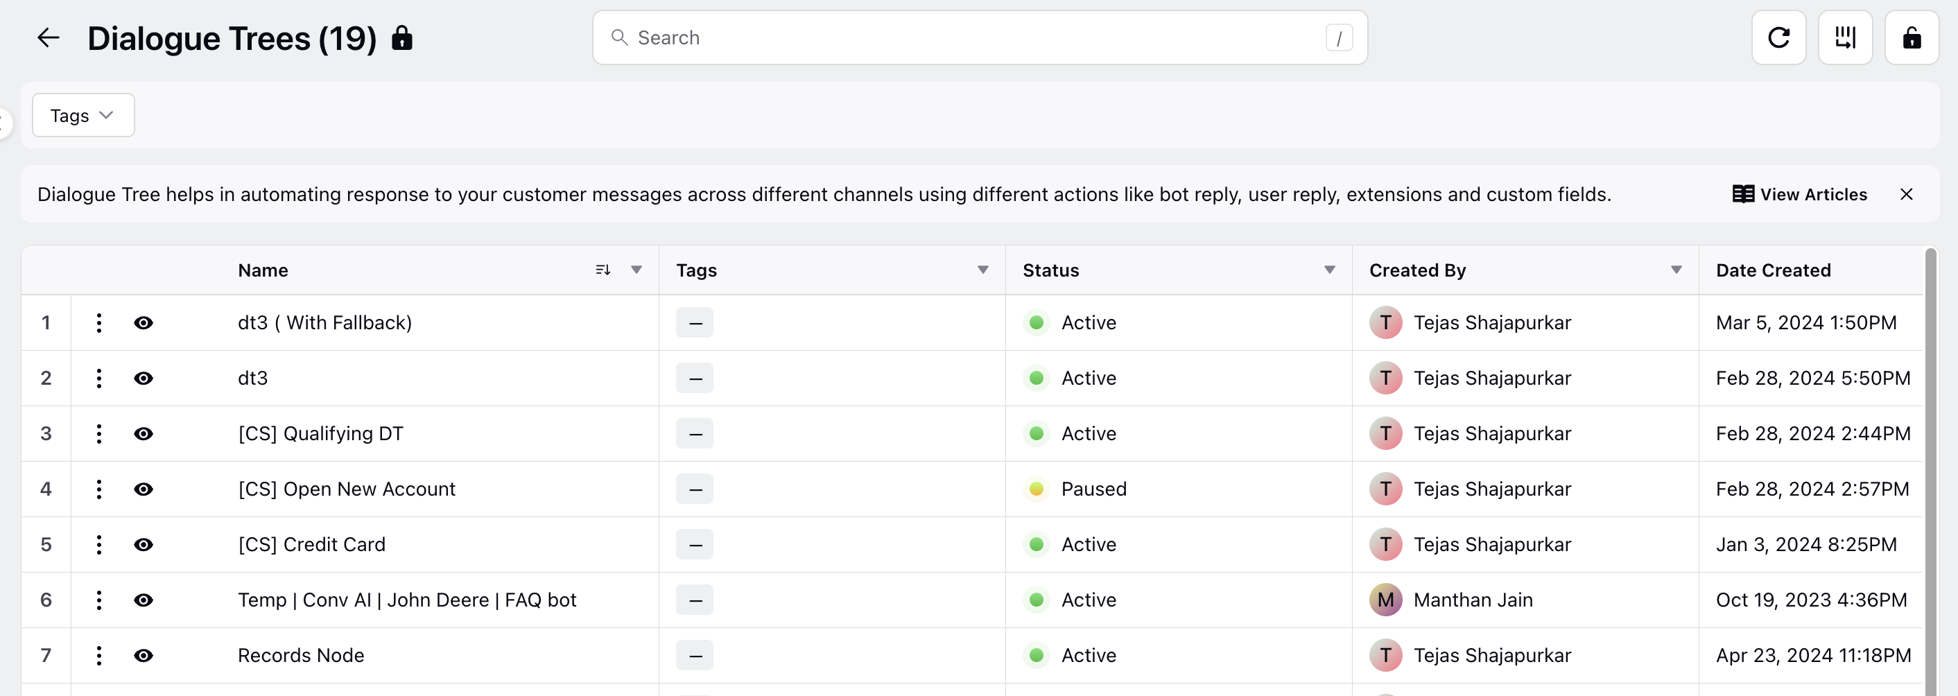Preview [CS] Qualifying DT with eye icon
This screenshot has width=1958, height=696.
143,434
